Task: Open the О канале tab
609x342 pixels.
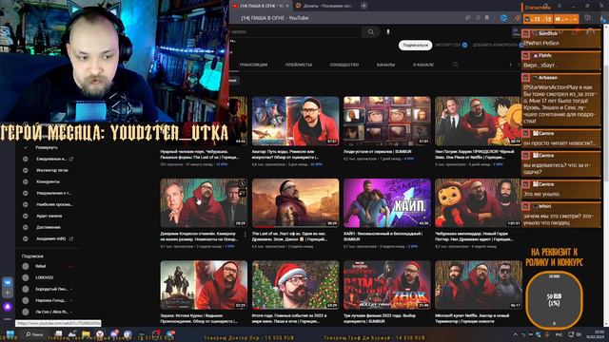Action: (x=423, y=65)
